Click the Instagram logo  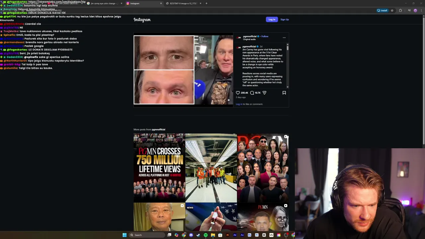142,20
